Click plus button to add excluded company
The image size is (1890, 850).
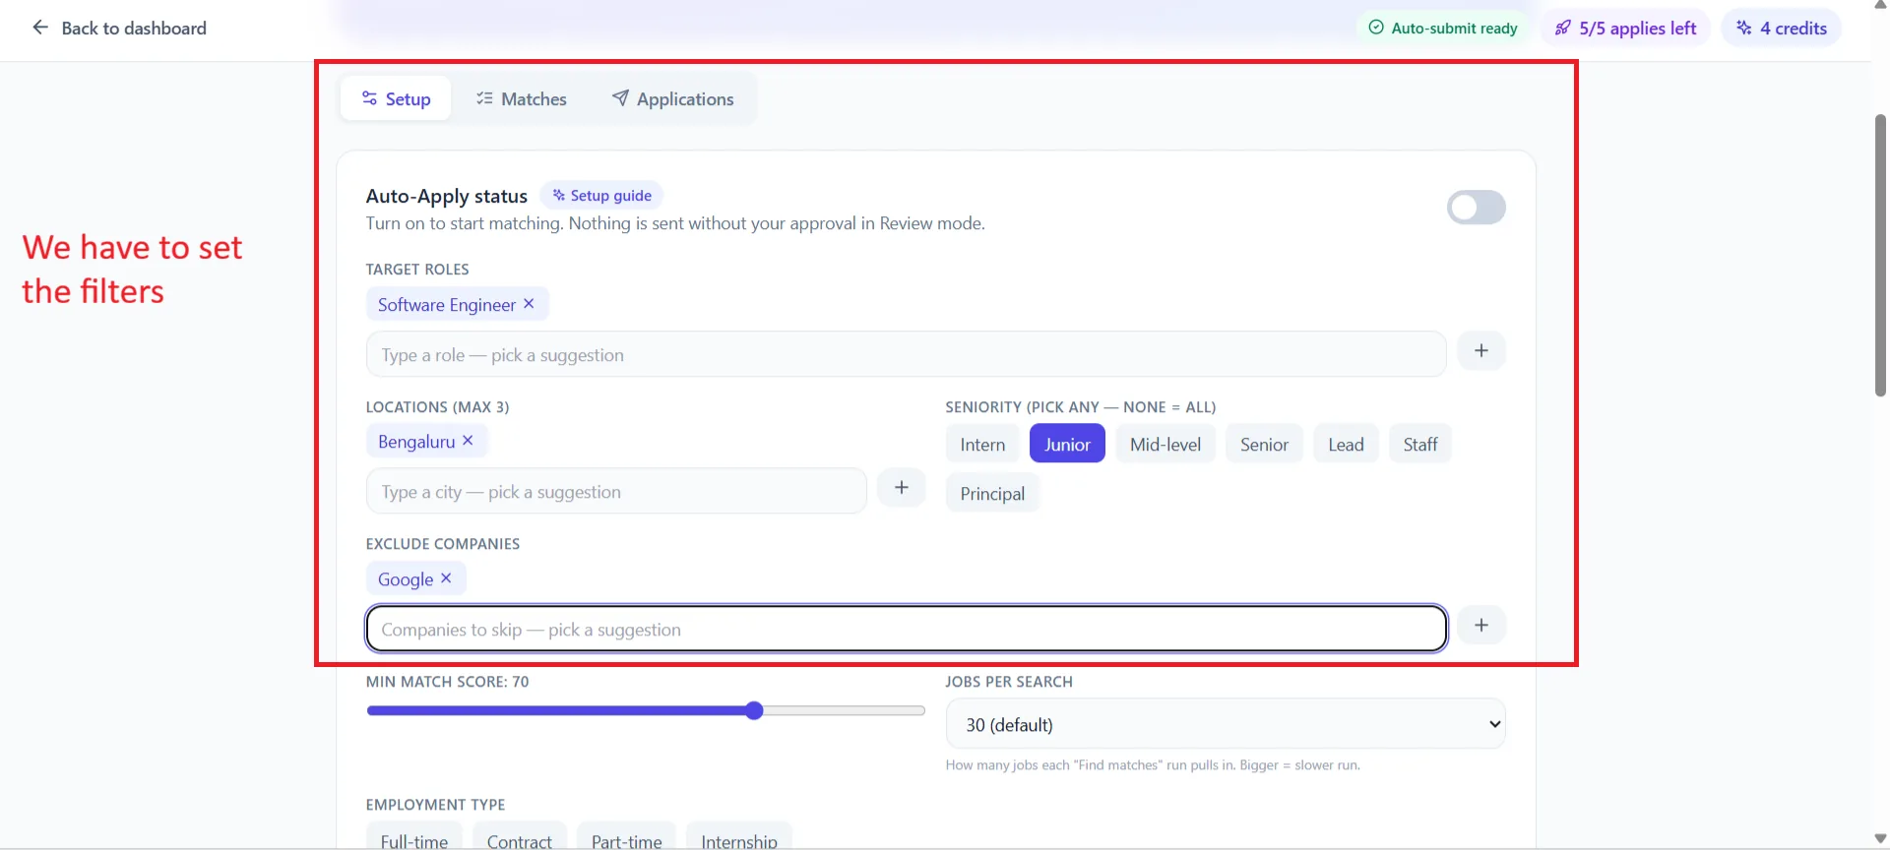[x=1480, y=626]
